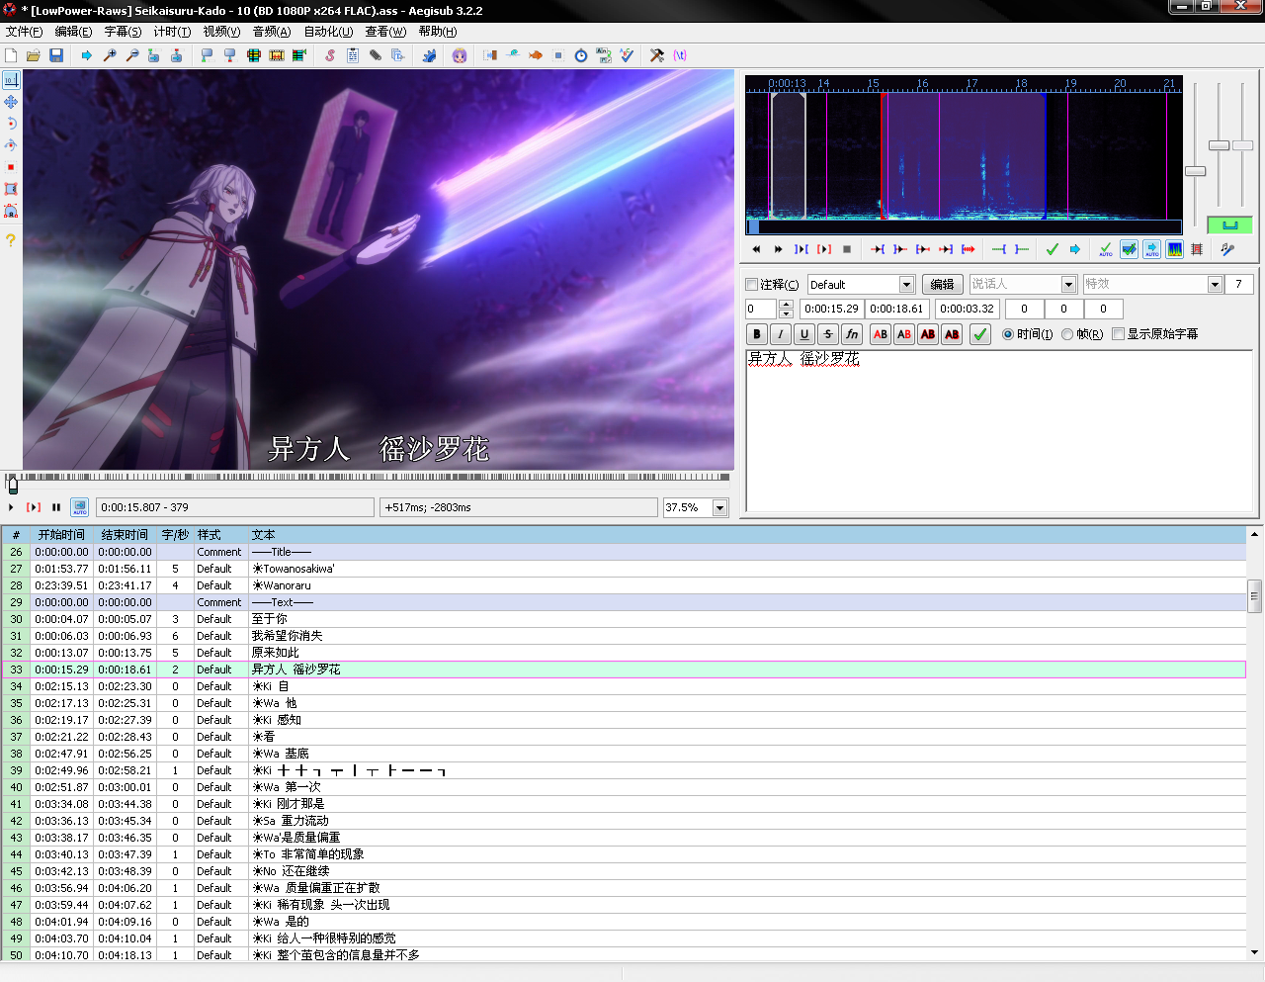Open the 文件 menu
Viewport: 1265px width, 982px height.
[x=25, y=32]
